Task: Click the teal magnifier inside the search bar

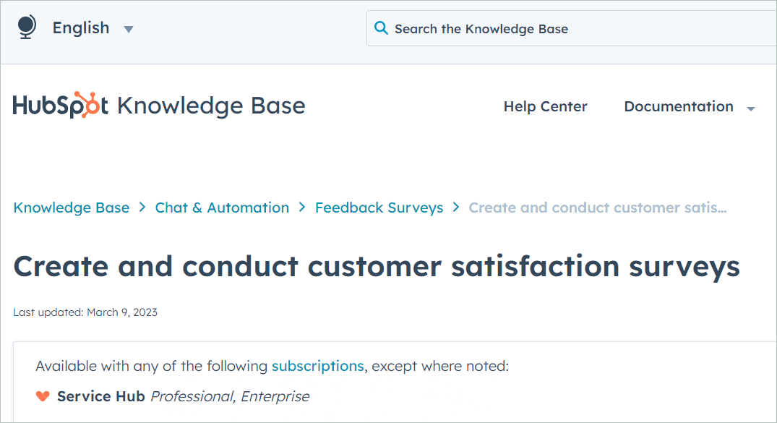Action: click(x=382, y=28)
